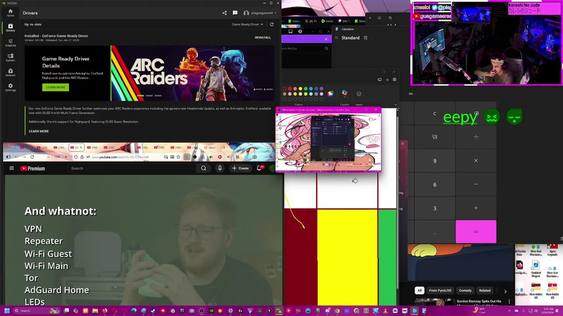Click the share icon in NVIDIA header
The image size is (563, 316).
point(224,13)
